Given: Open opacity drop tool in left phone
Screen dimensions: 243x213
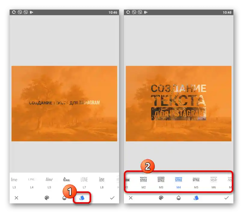Looking at the screenshot, I should pos(64,198).
